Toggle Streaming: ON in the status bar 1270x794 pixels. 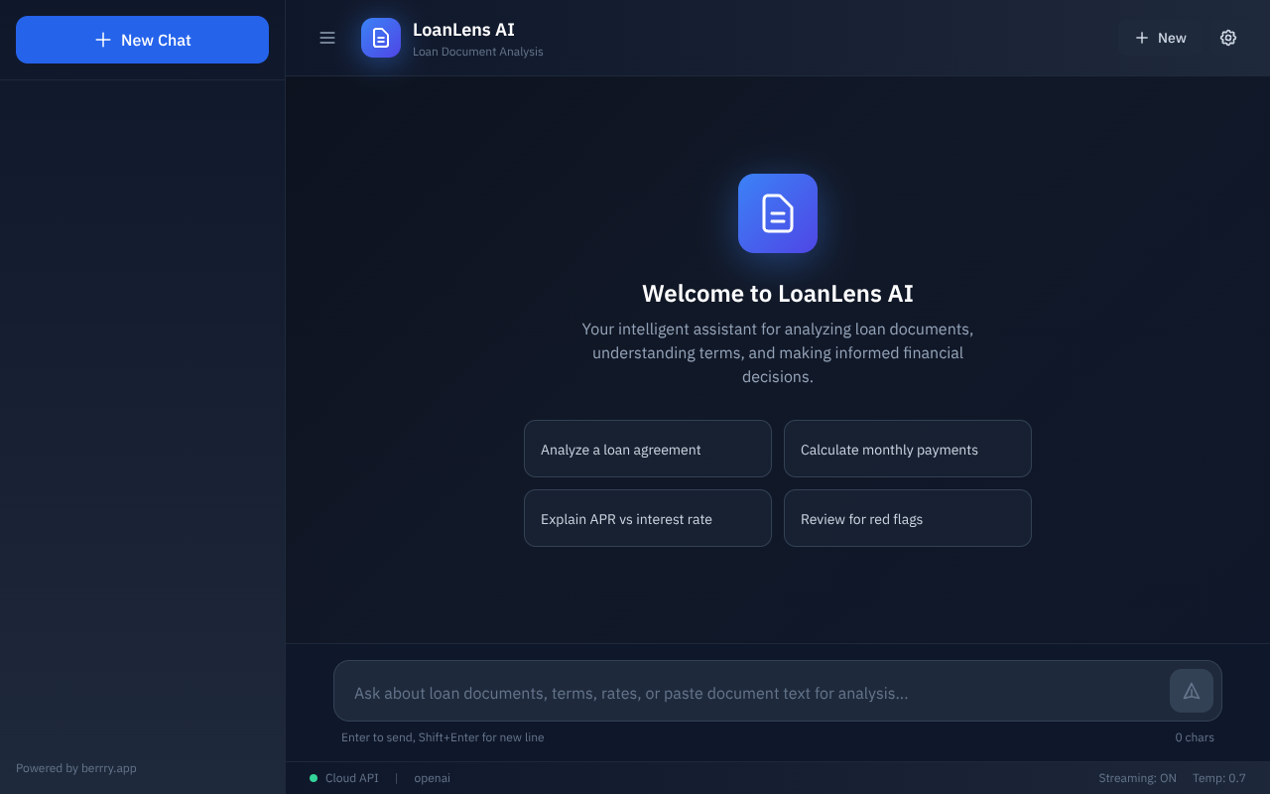tap(1137, 778)
